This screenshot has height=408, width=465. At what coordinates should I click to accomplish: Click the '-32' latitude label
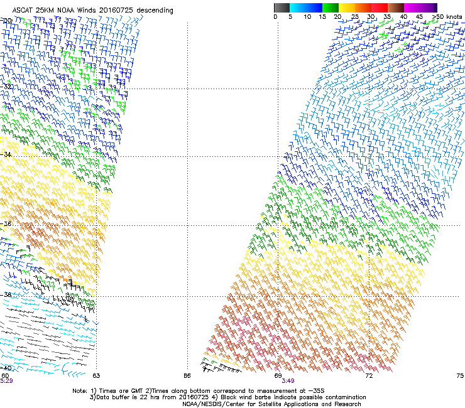(x=6, y=87)
